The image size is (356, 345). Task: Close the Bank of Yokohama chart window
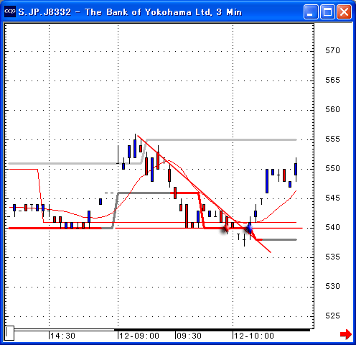(x=344, y=11)
